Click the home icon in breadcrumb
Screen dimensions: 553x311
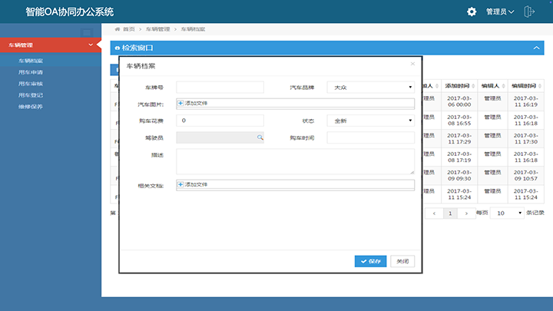(x=117, y=29)
